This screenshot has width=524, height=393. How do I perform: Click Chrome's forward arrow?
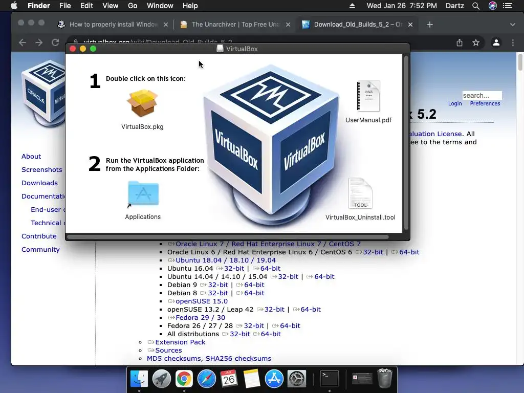39,42
